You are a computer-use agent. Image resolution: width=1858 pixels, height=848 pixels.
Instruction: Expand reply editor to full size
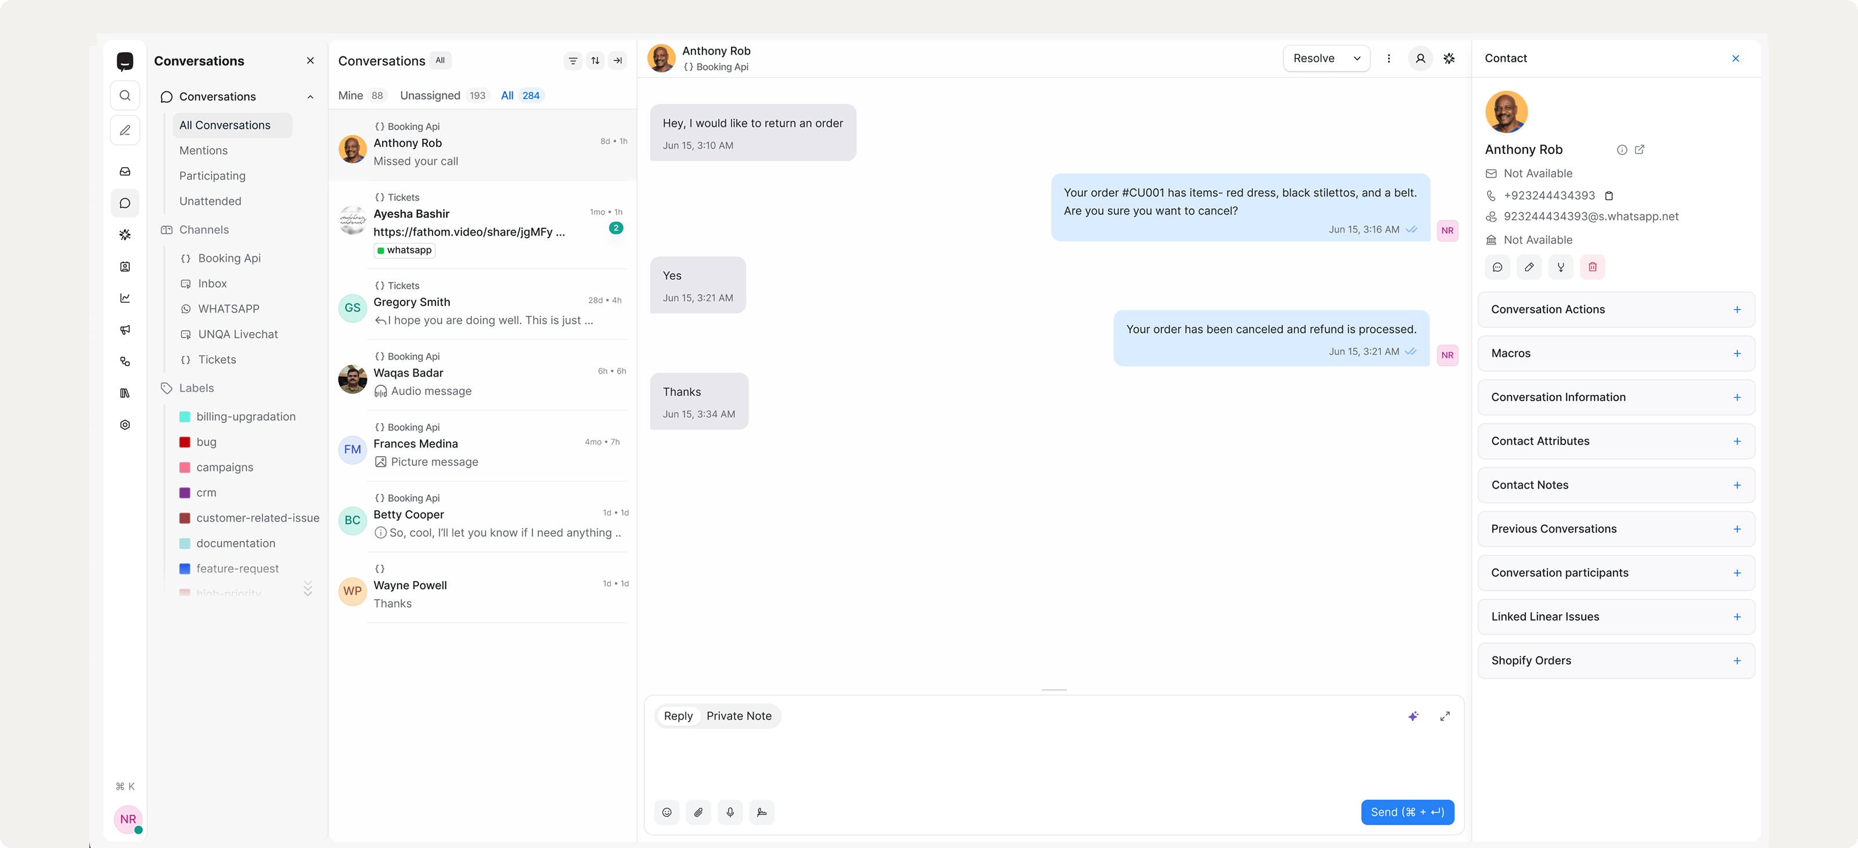[1445, 716]
